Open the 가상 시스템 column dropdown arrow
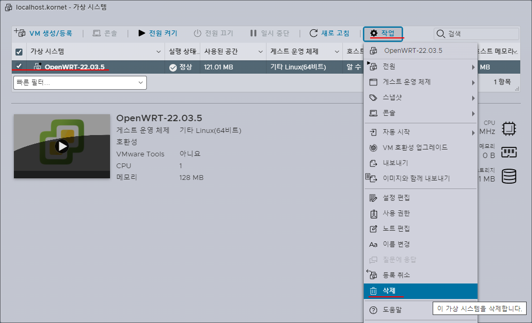Image resolution: width=532 pixels, height=323 pixels. tap(159, 52)
